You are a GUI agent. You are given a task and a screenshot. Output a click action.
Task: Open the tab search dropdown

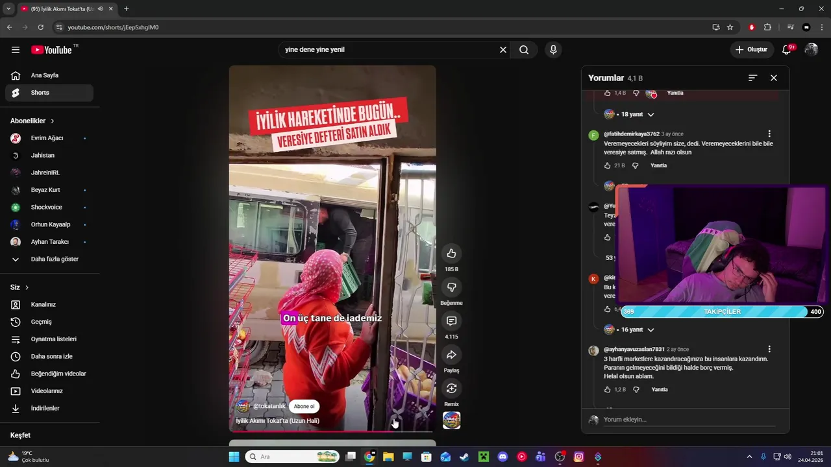coord(8,8)
